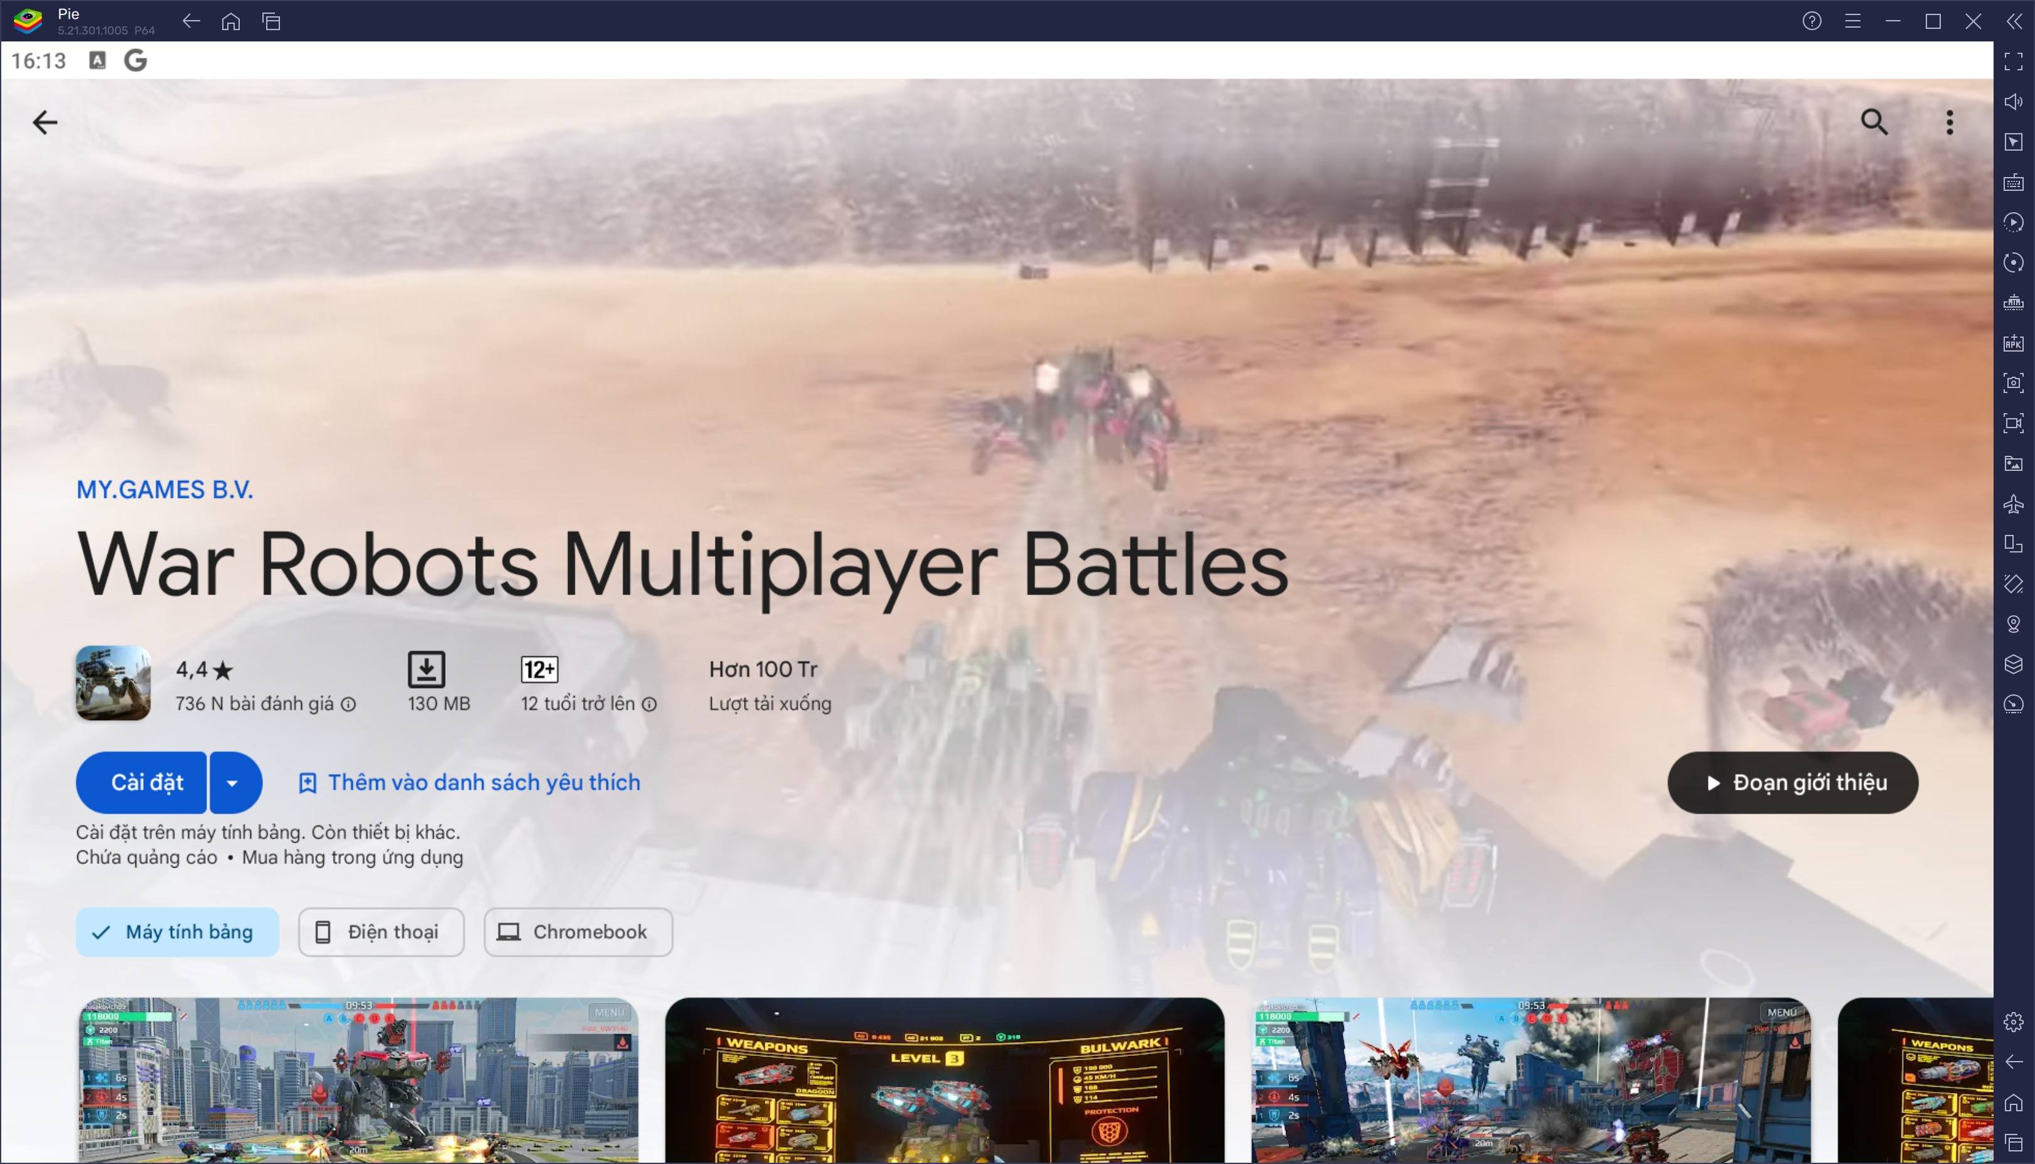This screenshot has width=2035, height=1164.
Task: Start screen recording with video icon
Action: click(x=2014, y=423)
